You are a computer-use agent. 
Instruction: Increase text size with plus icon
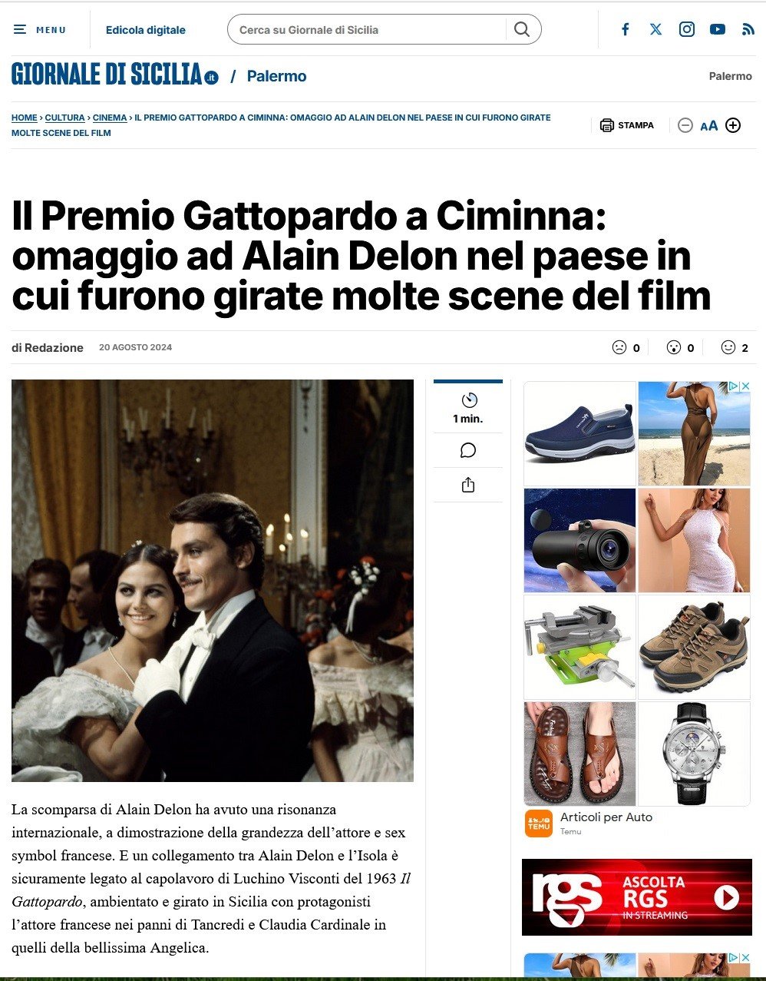click(733, 125)
